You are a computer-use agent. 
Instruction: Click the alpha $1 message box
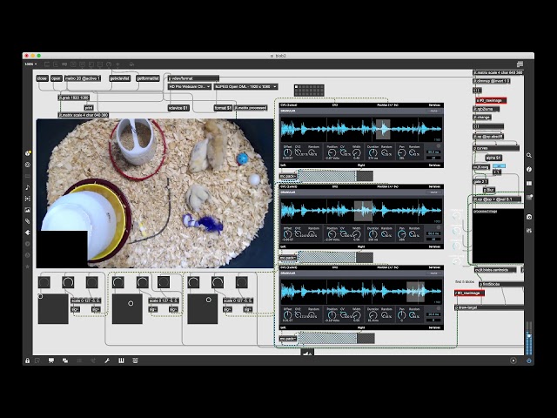[493, 158]
